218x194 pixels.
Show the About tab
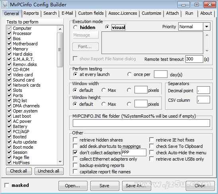206,14
